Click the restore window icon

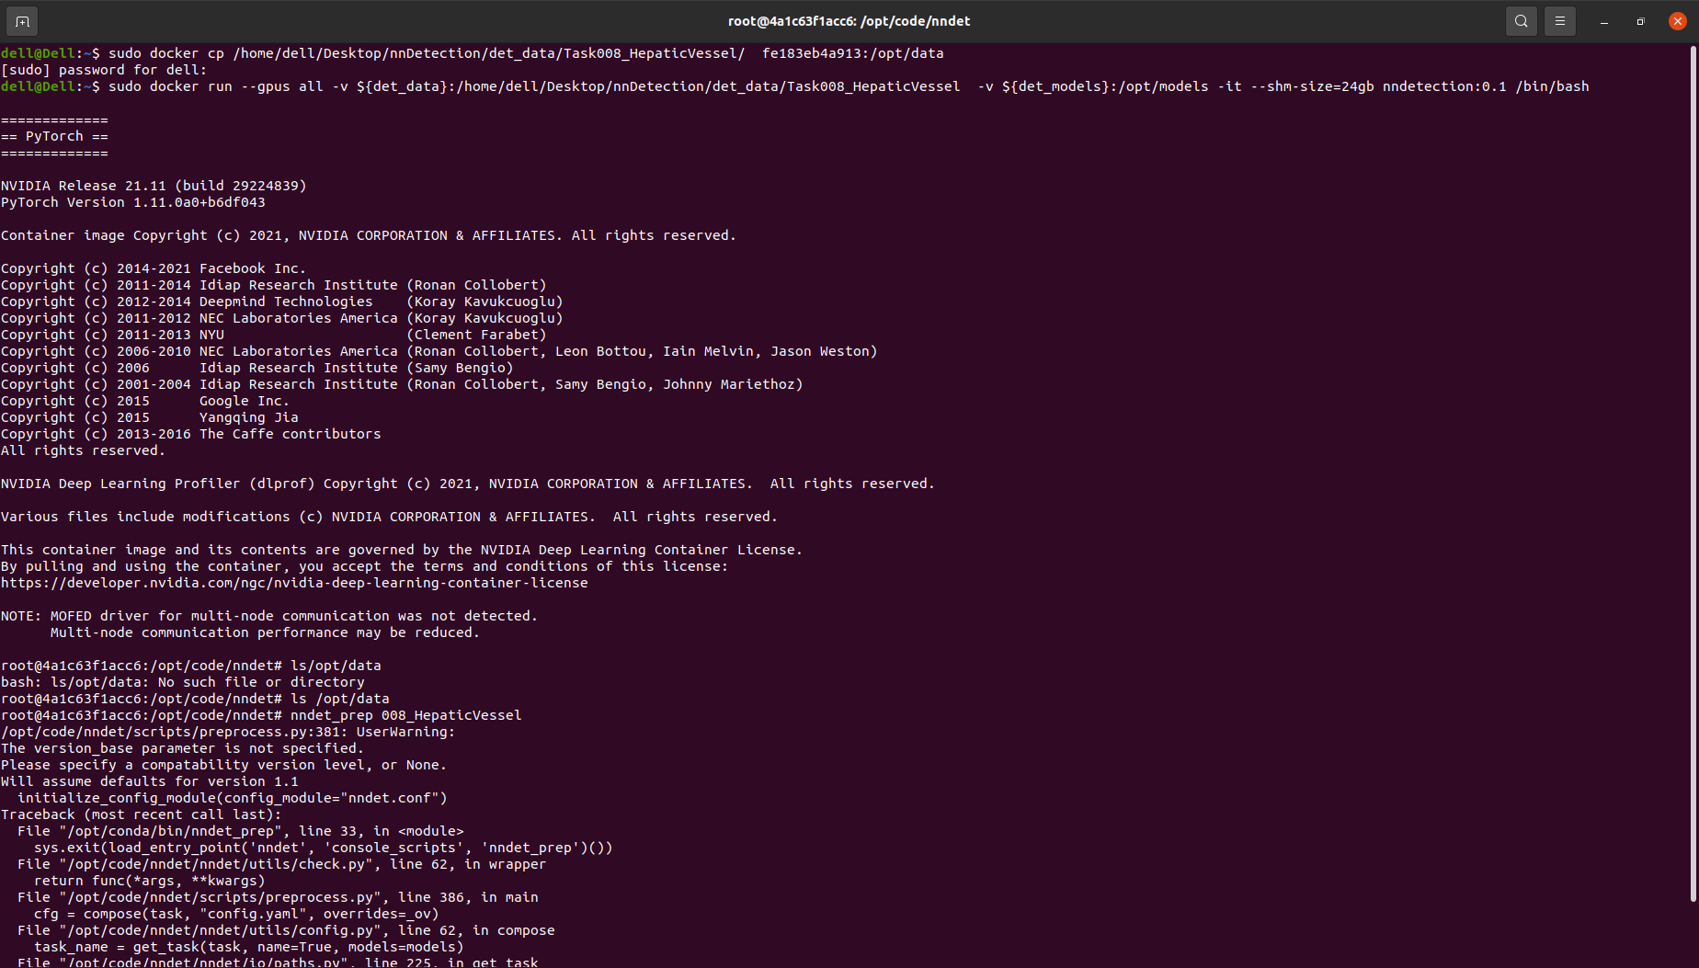[1640, 20]
